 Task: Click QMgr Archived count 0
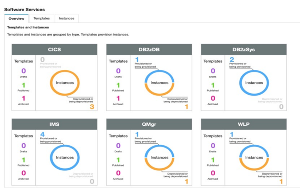pos(118,173)
